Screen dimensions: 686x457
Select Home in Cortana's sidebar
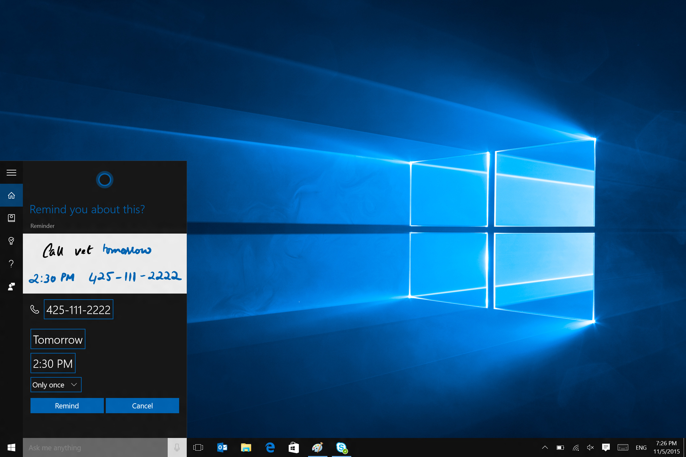tap(11, 195)
